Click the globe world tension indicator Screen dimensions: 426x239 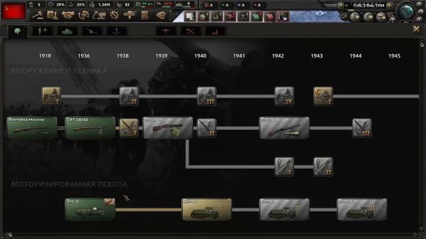(407, 11)
